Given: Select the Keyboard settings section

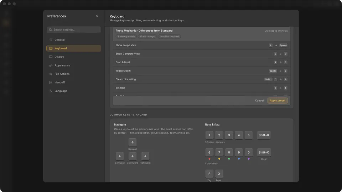Looking at the screenshot, I should (74, 48).
